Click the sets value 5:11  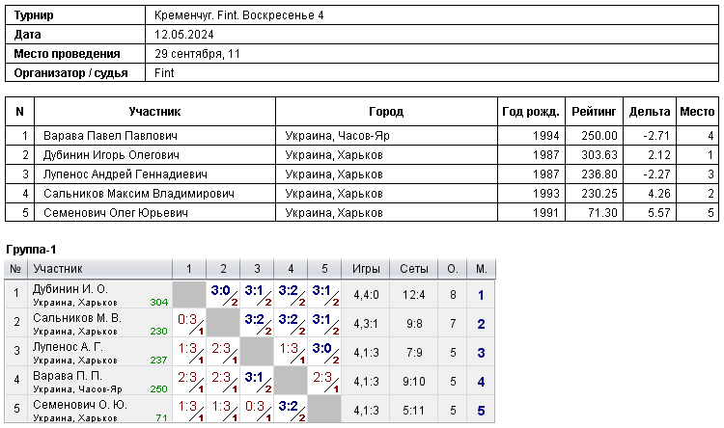click(x=414, y=411)
